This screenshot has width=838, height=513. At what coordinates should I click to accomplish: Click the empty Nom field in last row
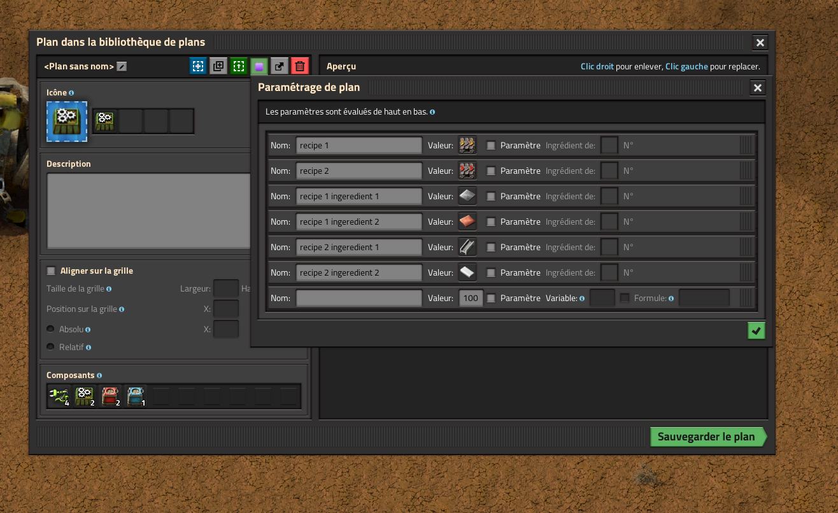[359, 298]
